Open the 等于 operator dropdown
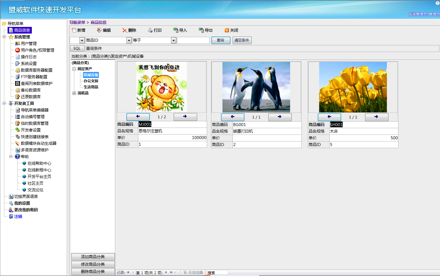440x276 pixels. pyautogui.click(x=173, y=40)
